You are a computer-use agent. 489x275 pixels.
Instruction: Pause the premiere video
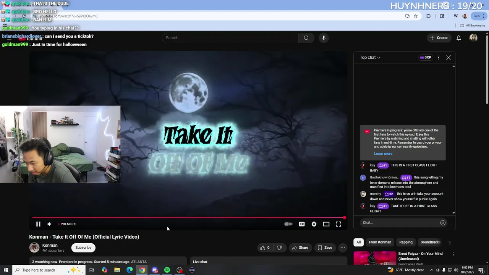pyautogui.click(x=38, y=224)
